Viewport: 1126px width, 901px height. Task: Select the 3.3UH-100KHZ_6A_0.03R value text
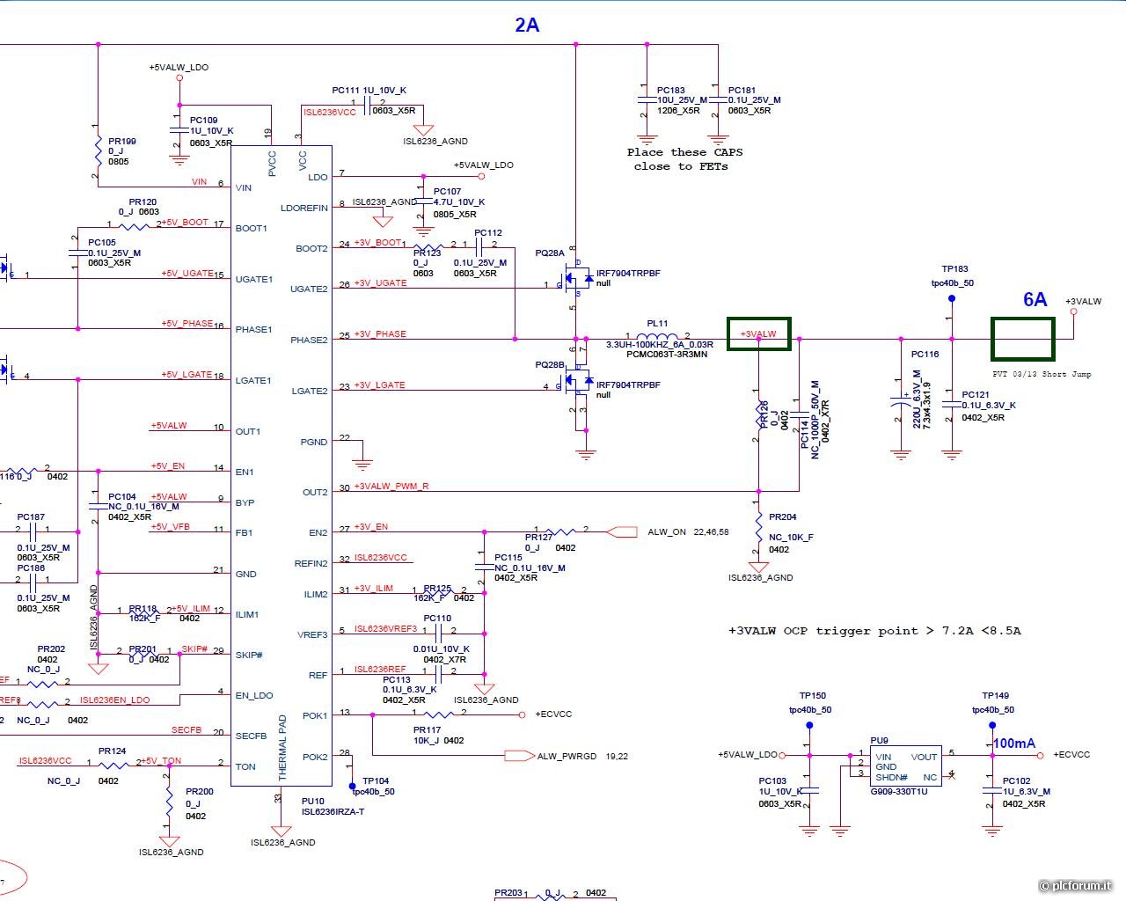pos(661,345)
